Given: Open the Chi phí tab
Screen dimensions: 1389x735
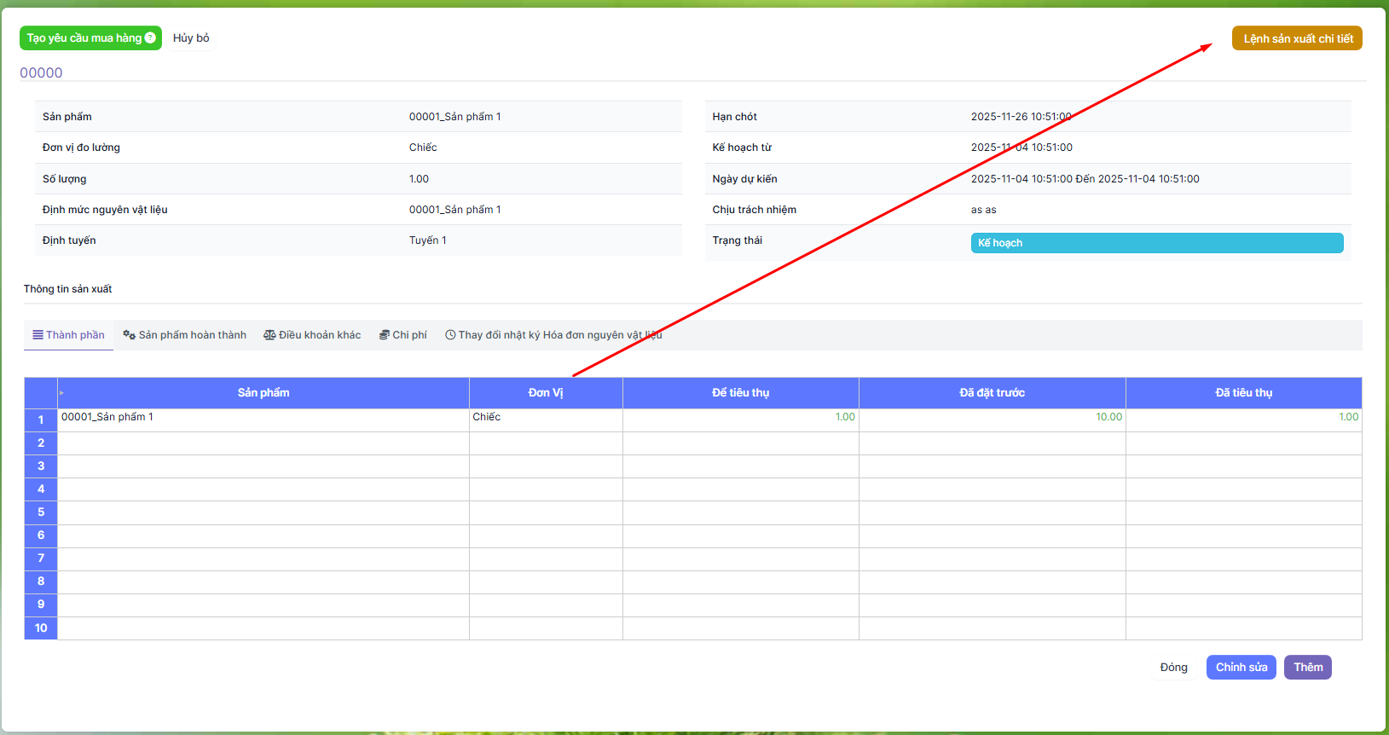Looking at the screenshot, I should (403, 335).
